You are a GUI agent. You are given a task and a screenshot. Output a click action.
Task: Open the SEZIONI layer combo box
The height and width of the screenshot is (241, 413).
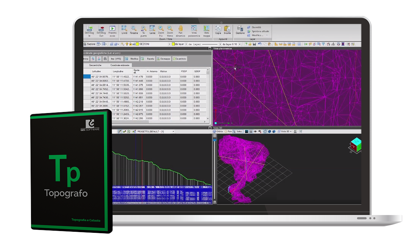[153, 44]
